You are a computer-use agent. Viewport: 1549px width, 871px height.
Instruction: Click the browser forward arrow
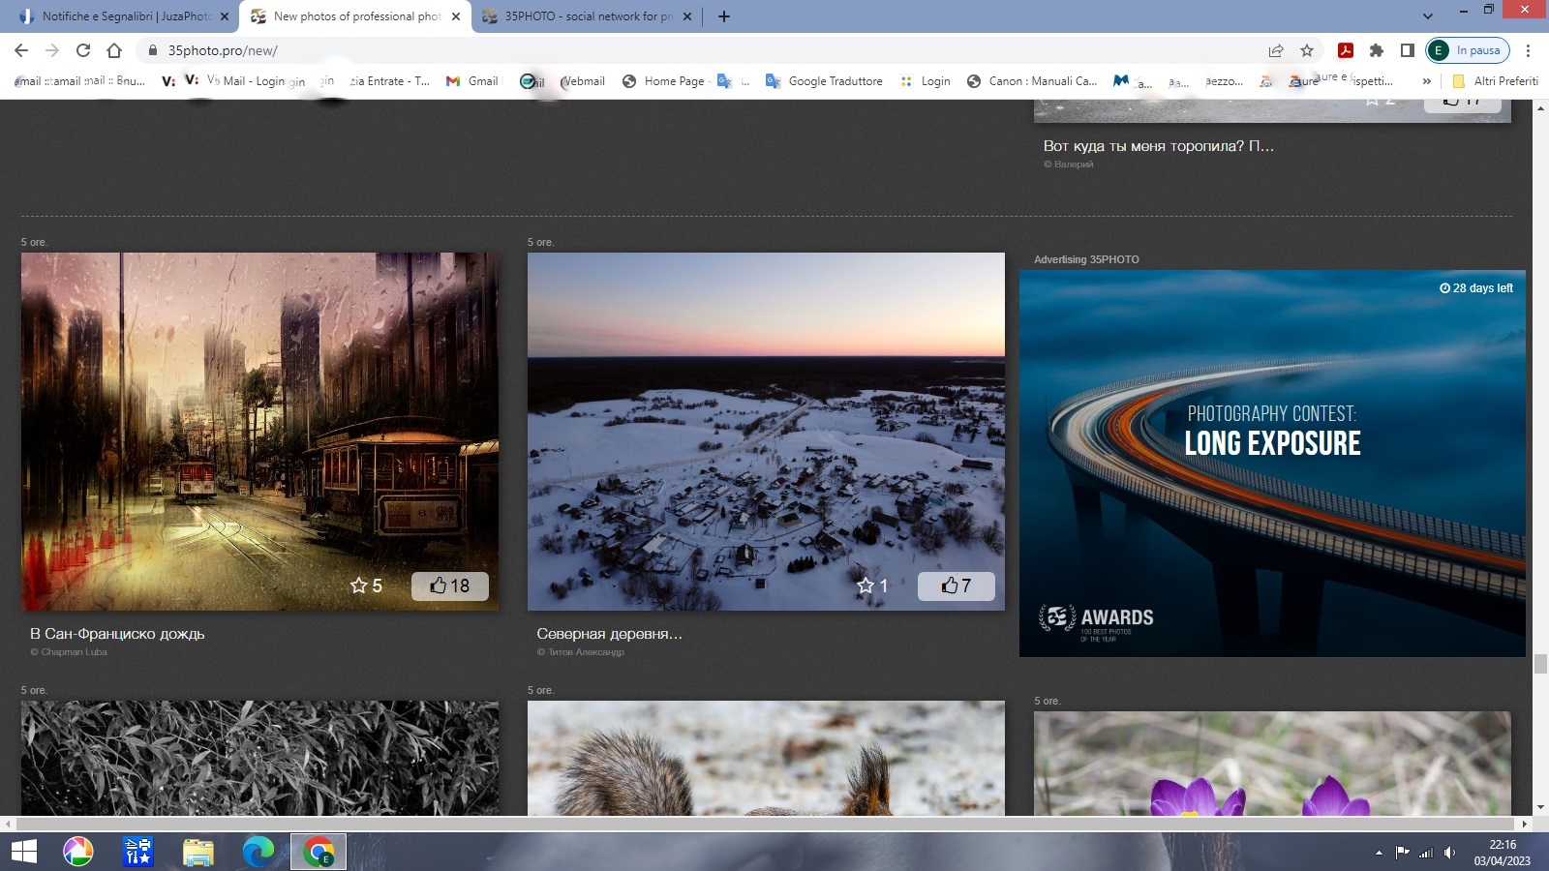(x=52, y=50)
